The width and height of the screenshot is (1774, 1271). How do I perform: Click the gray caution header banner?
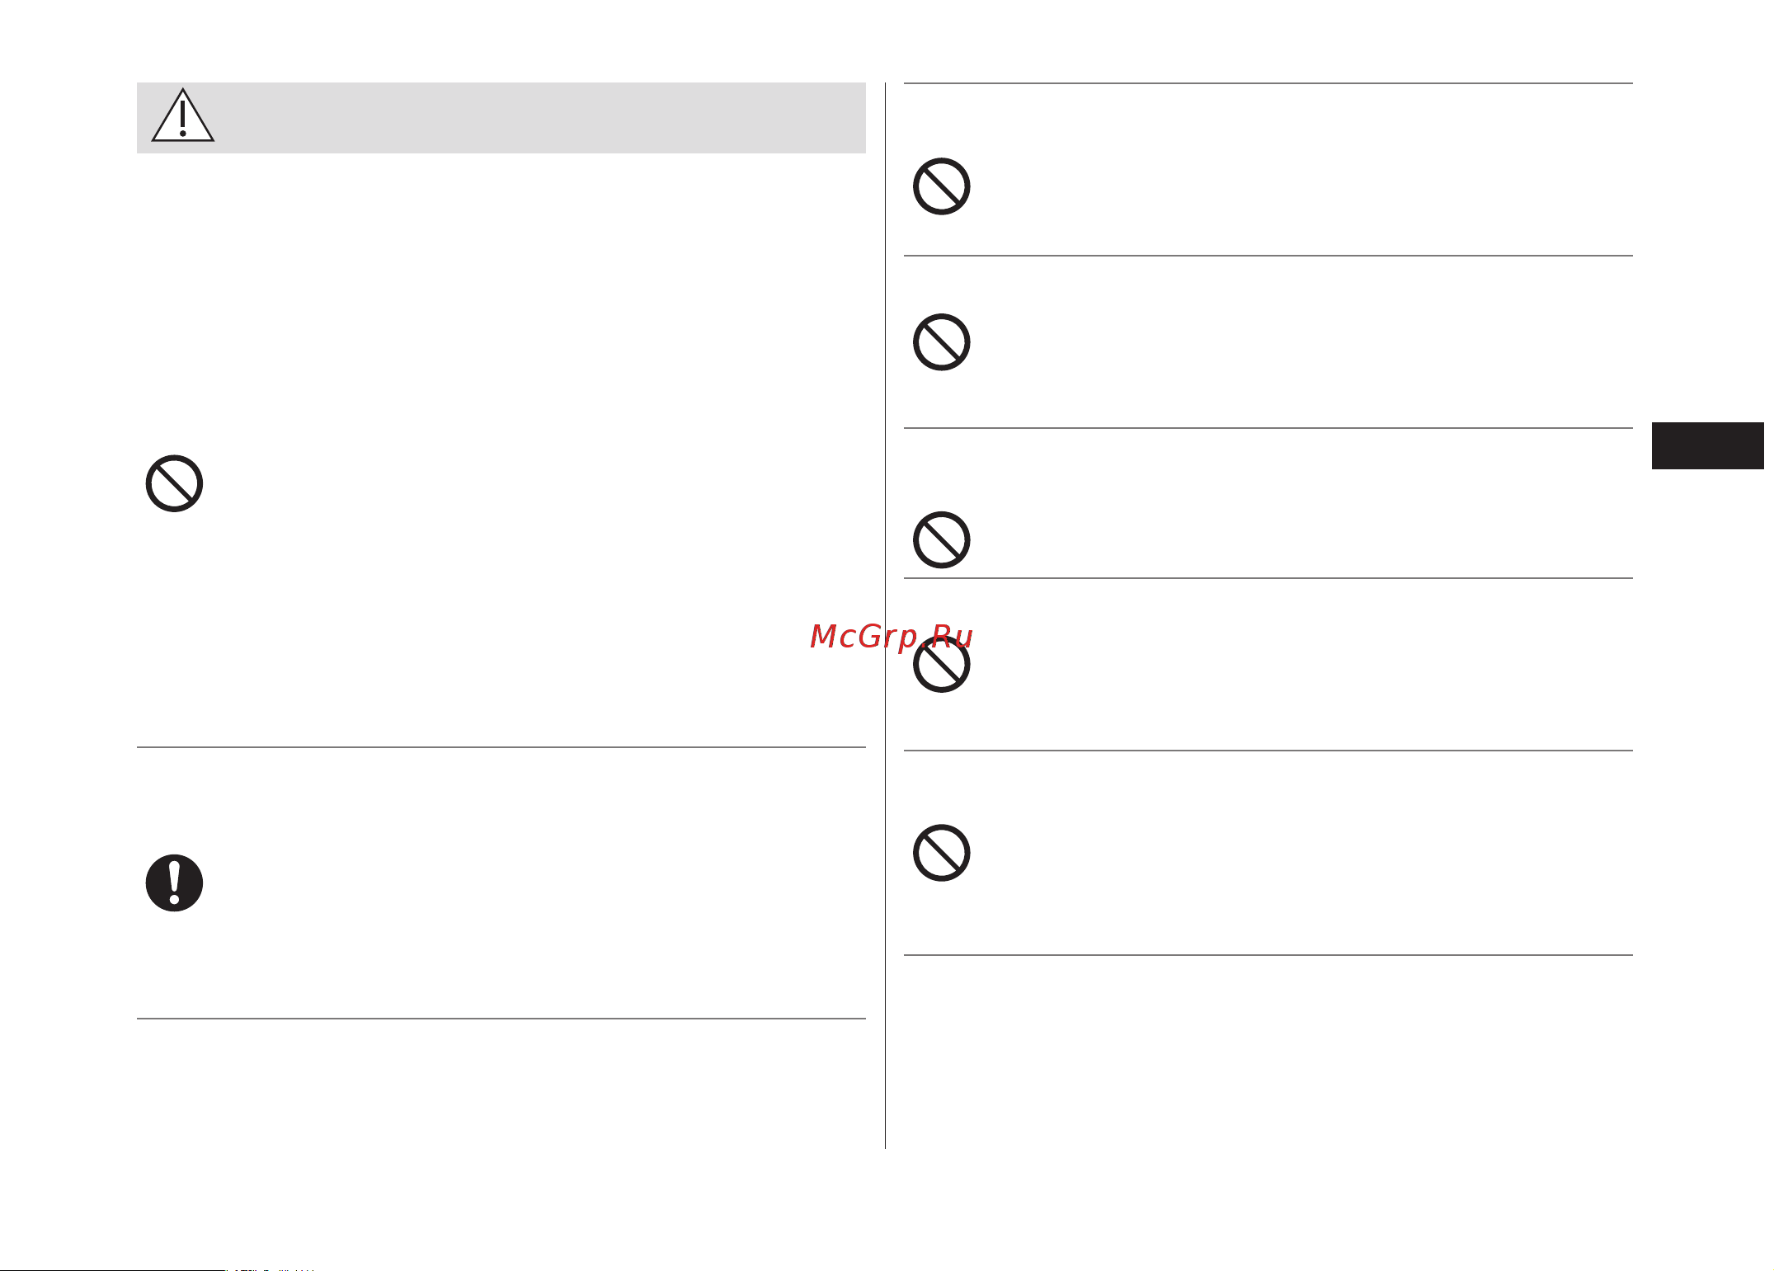coord(501,118)
